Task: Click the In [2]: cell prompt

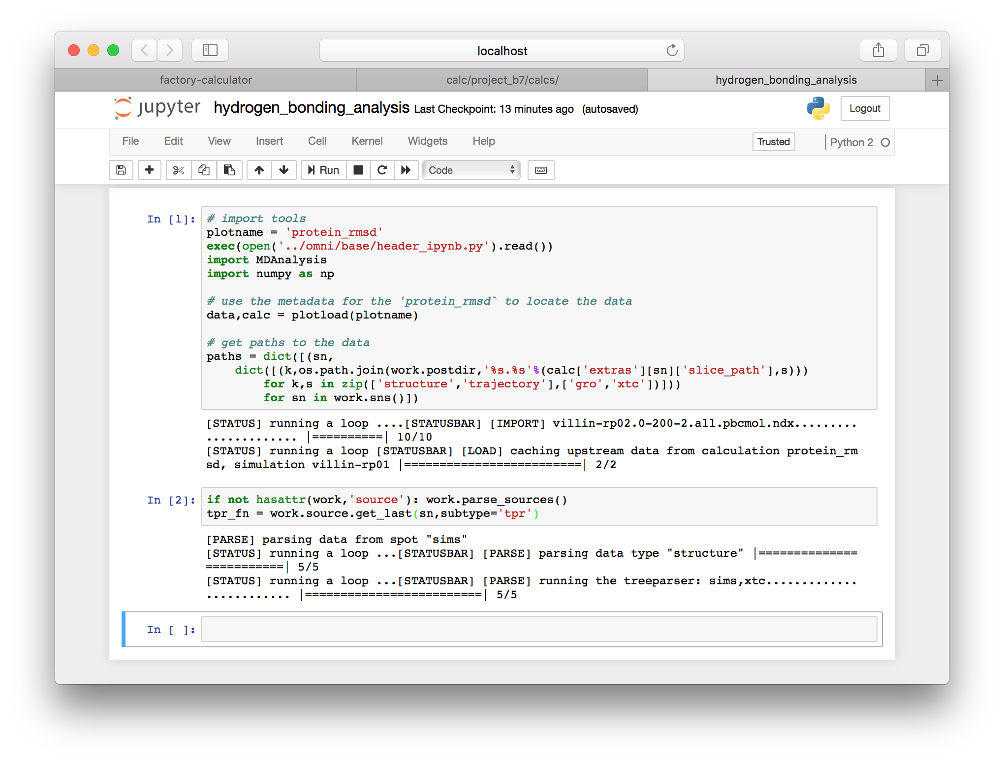Action: coord(171,500)
